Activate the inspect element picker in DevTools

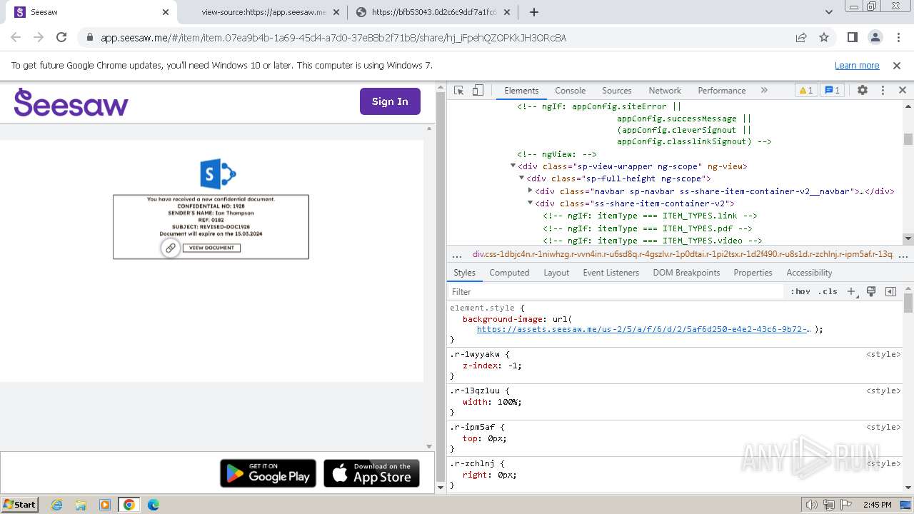point(459,91)
